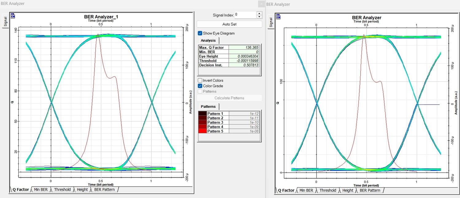Click the Signal Index input field
Viewport: 460px width, 198px height.
pyautogui.click(x=245, y=15)
